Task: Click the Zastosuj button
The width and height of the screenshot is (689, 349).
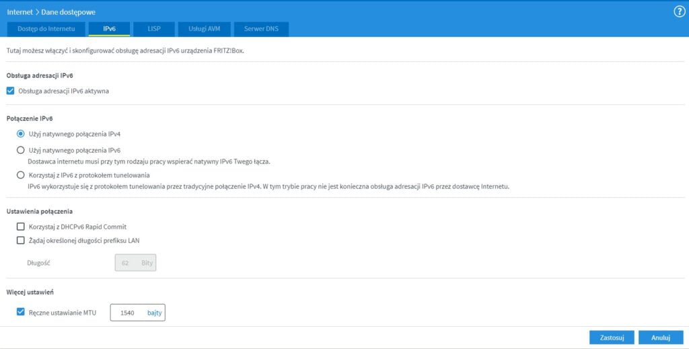Action: pos(612,338)
